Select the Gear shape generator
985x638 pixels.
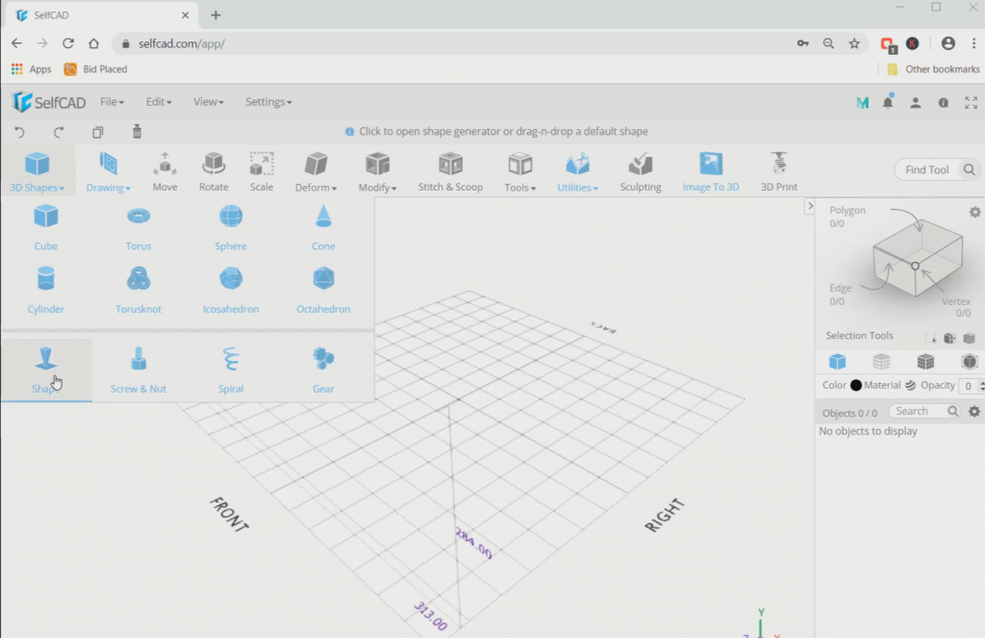(x=322, y=370)
